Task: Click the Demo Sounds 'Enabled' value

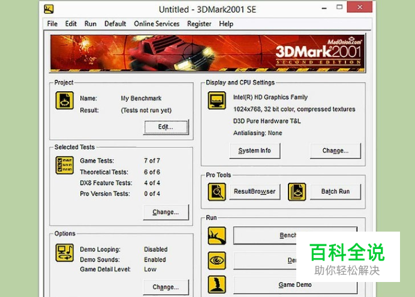Action: [x=155, y=260]
